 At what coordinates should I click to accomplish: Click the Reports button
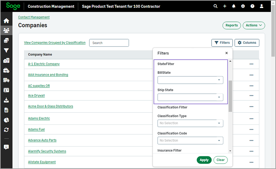click(232, 25)
